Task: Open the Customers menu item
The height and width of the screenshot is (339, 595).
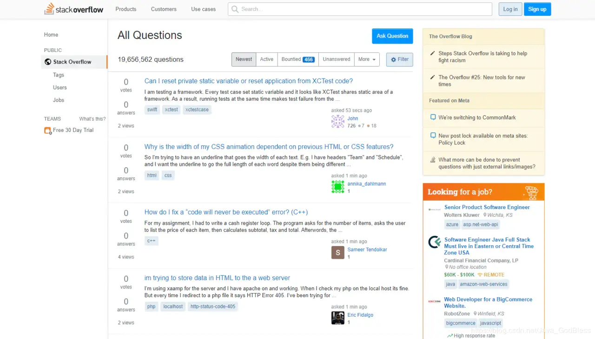Action: click(164, 9)
